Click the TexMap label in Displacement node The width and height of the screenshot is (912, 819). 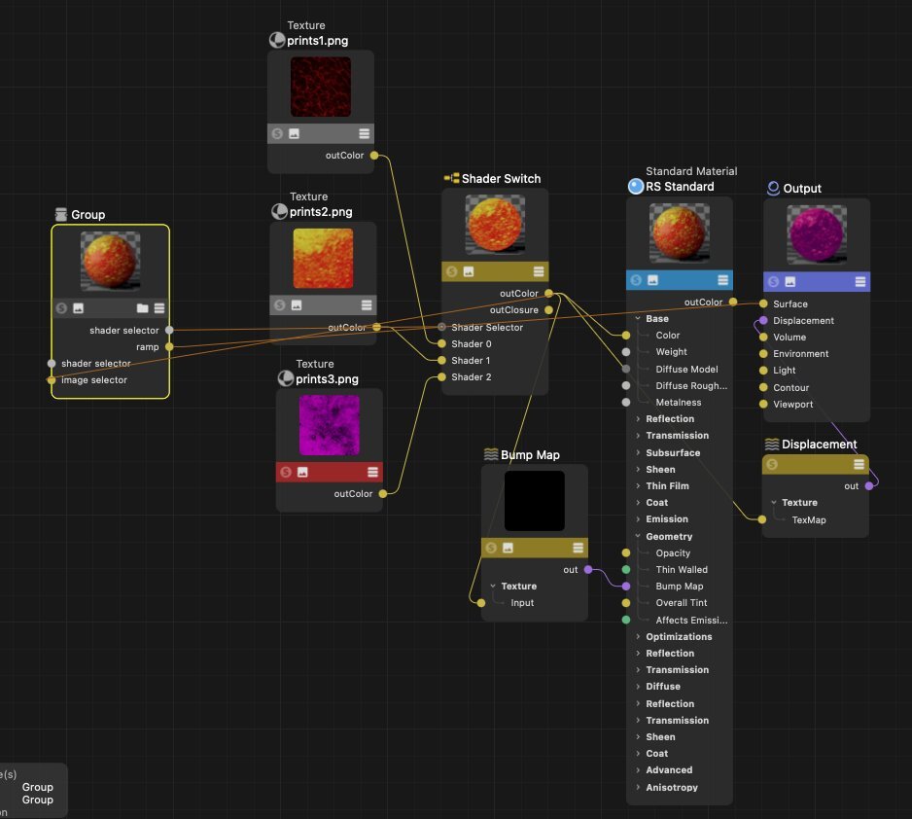coord(809,519)
